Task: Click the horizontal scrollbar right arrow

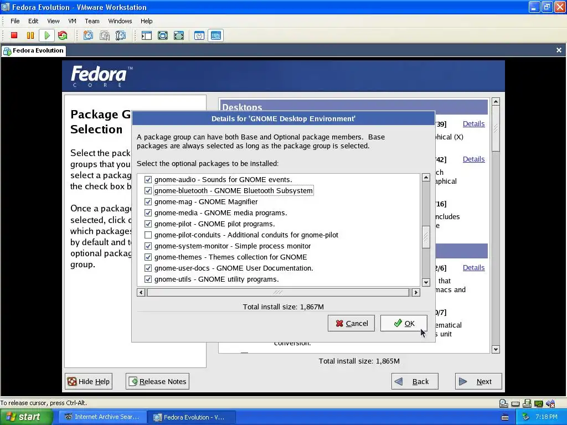Action: tap(416, 292)
